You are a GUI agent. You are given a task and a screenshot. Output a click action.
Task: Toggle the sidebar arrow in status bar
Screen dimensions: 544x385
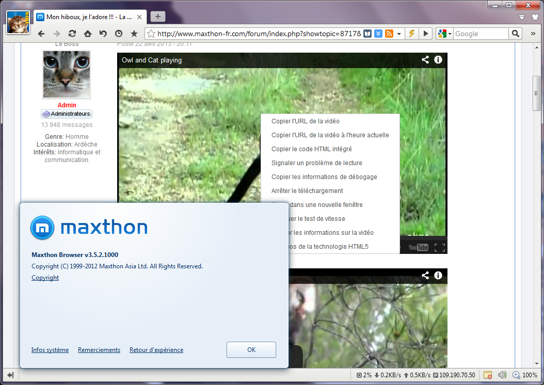point(10,375)
